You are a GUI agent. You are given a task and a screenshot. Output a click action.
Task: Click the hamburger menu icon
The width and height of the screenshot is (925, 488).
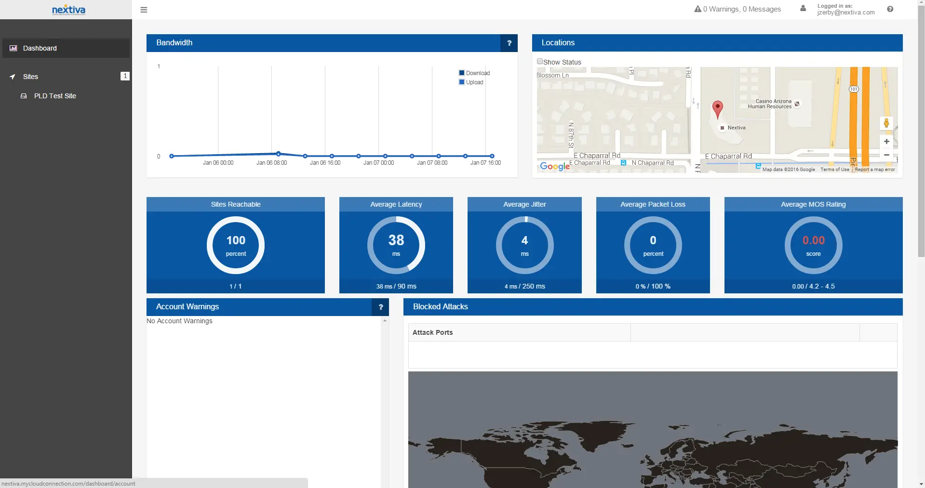pos(144,10)
